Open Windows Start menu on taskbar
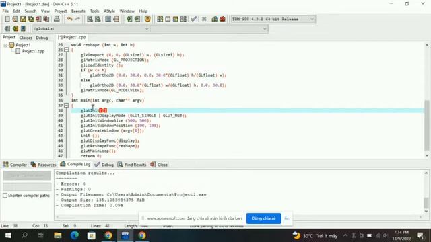The height and width of the screenshot is (242, 431). pos(8,235)
